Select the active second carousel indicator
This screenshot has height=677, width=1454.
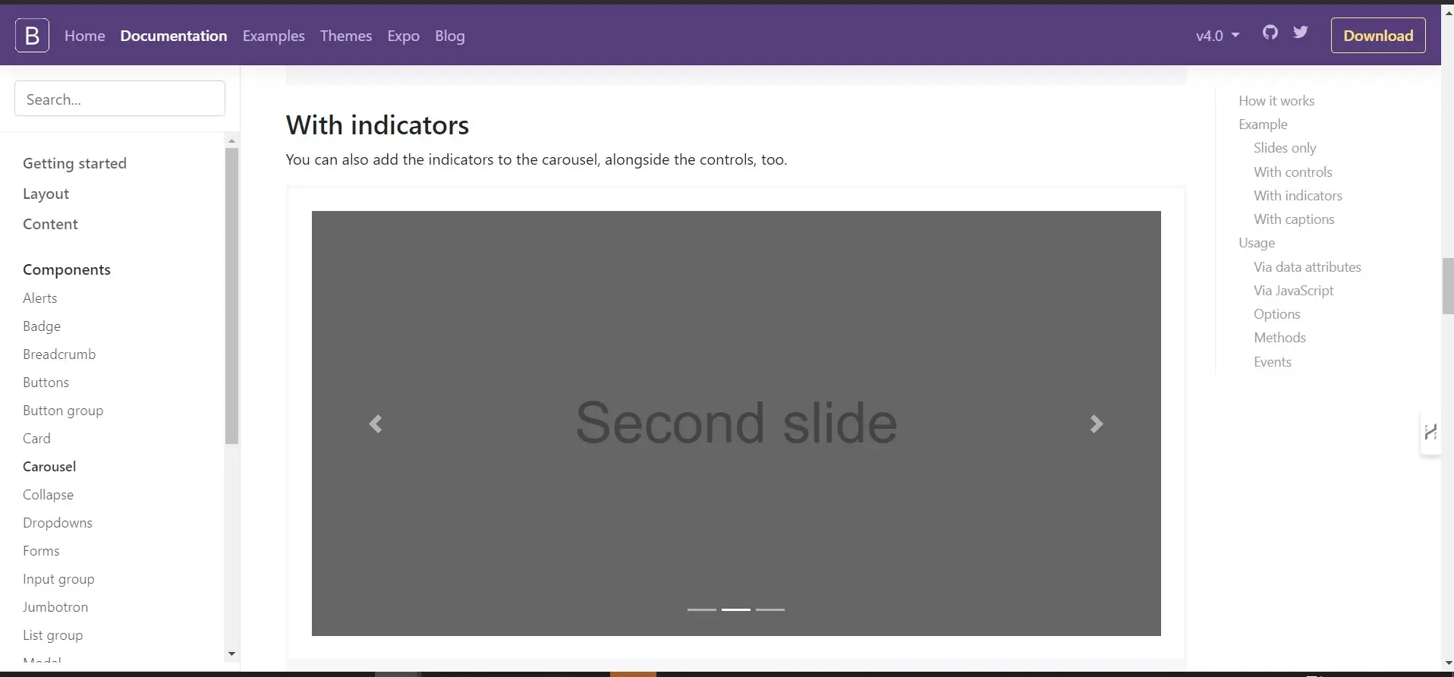735,609
